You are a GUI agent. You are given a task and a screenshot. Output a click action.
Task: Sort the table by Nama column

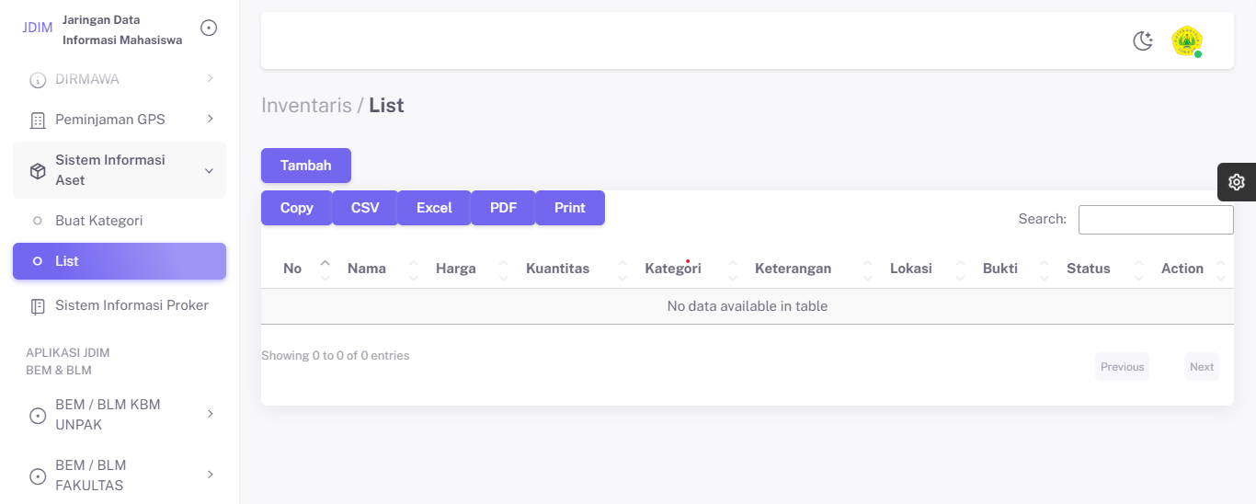click(x=367, y=269)
